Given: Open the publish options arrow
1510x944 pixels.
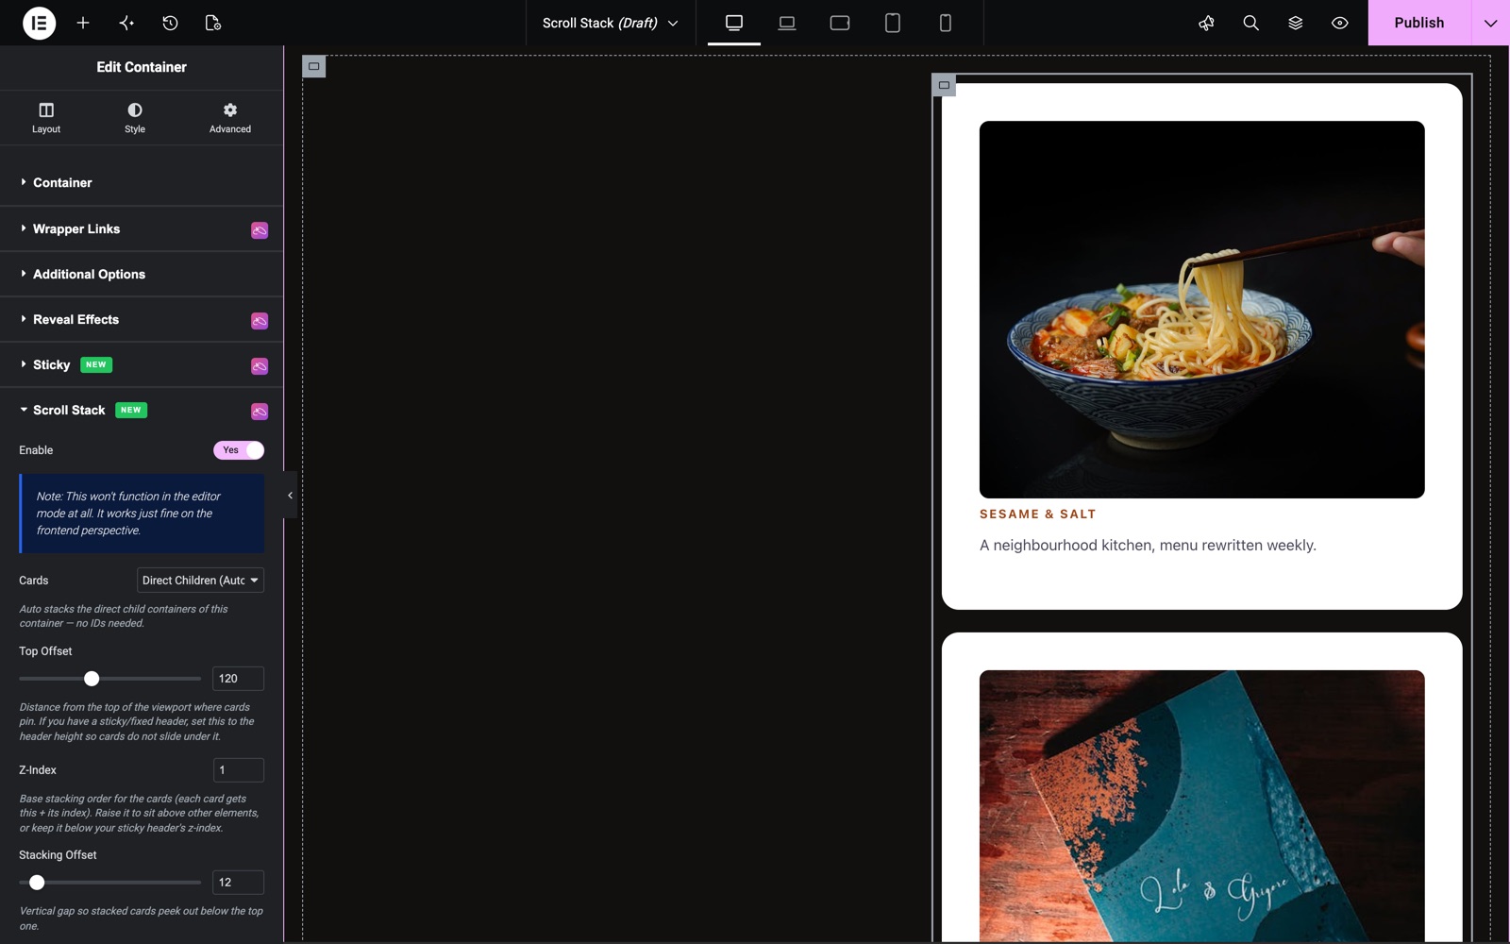Looking at the screenshot, I should pyautogui.click(x=1490, y=23).
